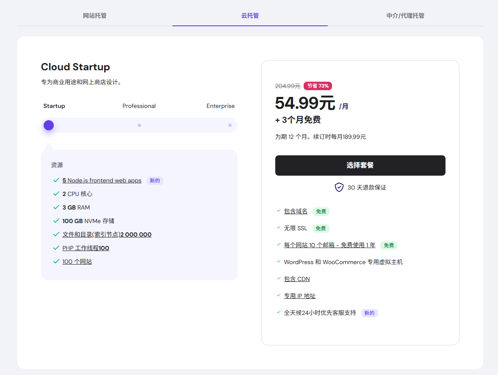This screenshot has width=498, height=375.
Task: Open the 文件和目录(索引节点)2 000 000 link
Action: [x=107, y=234]
